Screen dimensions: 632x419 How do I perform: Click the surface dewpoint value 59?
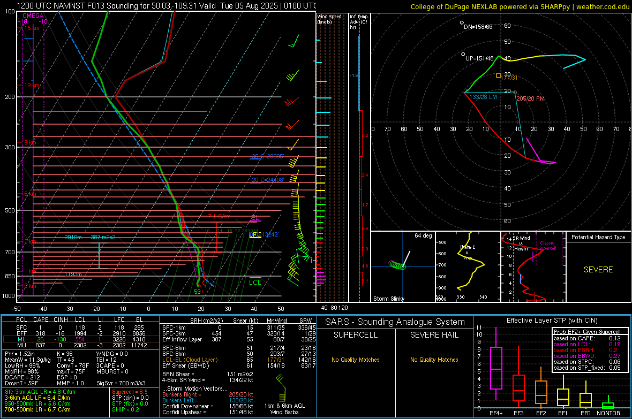coord(198,292)
